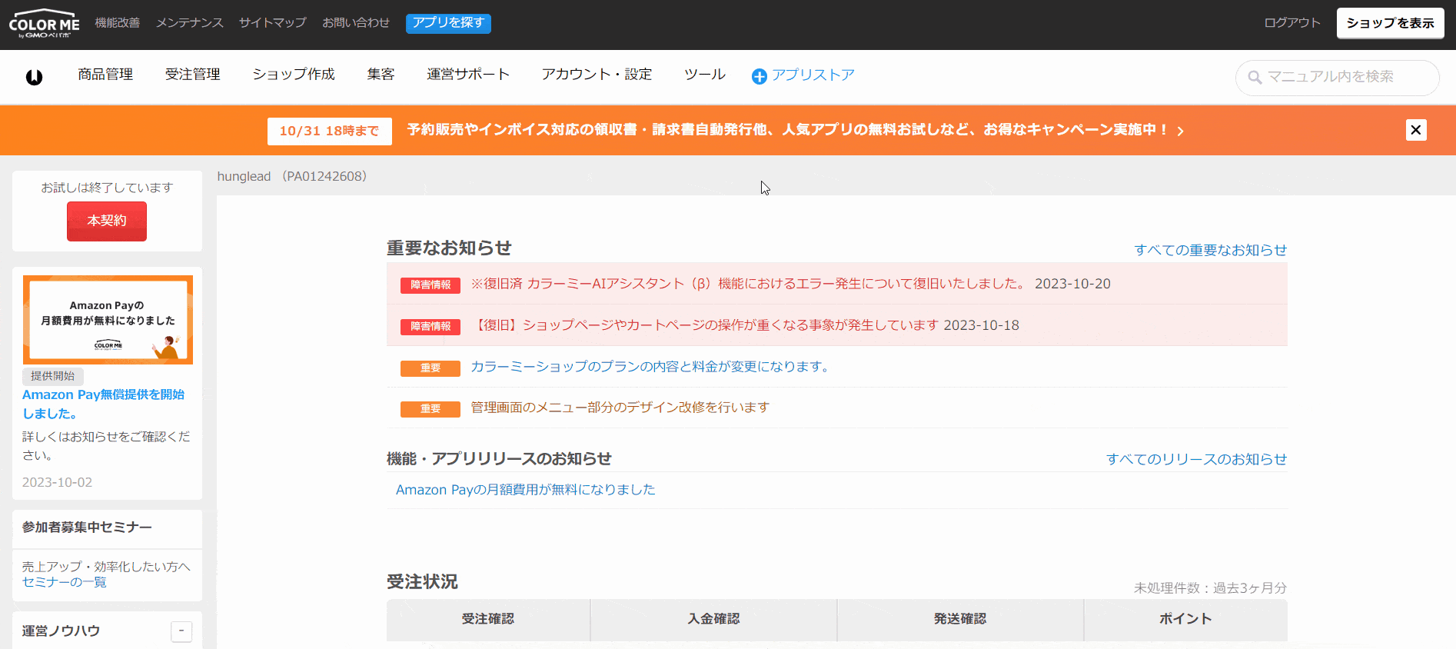1456x649 pixels.
Task: Click the アプリを探す button
Action: (448, 23)
